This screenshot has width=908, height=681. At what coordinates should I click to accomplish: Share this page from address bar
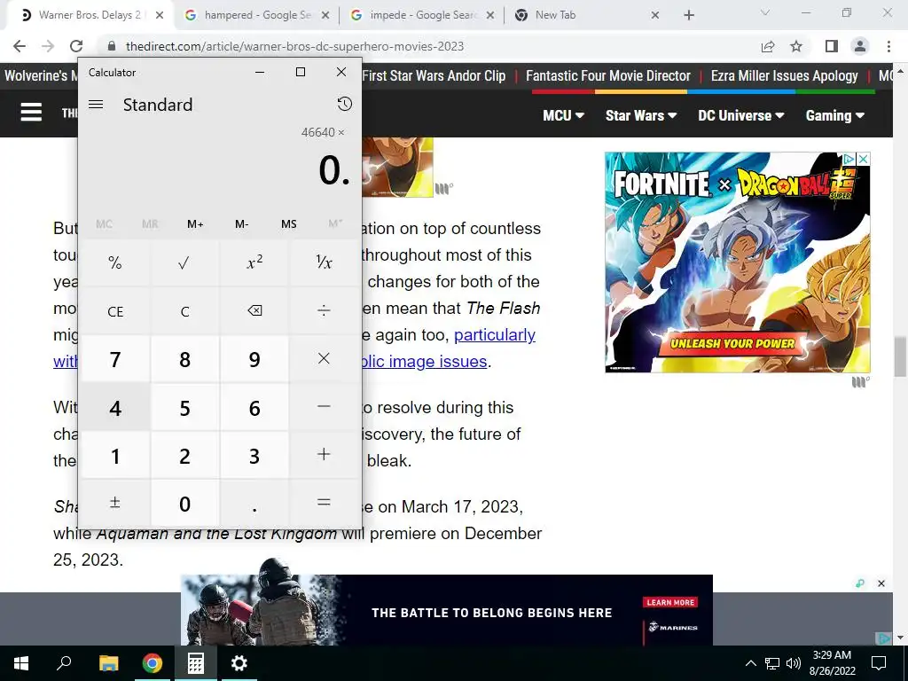pos(768,46)
